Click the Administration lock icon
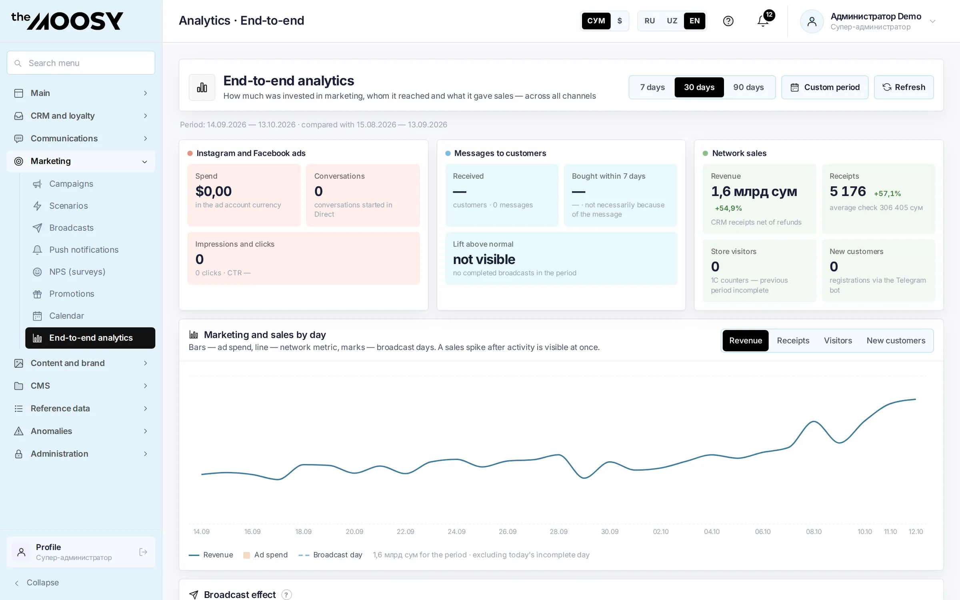Screen dimensions: 960x600 (x=18, y=454)
